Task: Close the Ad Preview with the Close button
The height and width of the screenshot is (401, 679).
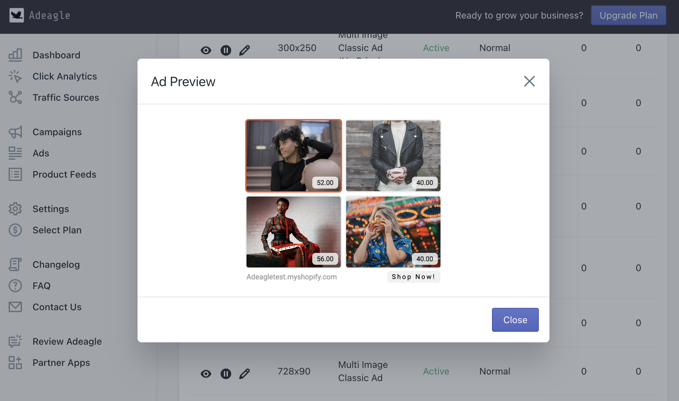Action: click(x=515, y=319)
